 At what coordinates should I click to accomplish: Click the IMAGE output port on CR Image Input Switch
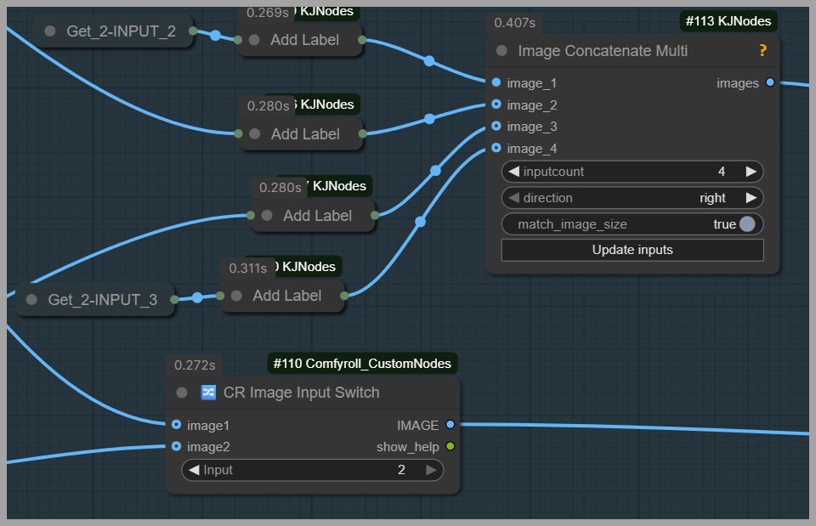(x=450, y=425)
